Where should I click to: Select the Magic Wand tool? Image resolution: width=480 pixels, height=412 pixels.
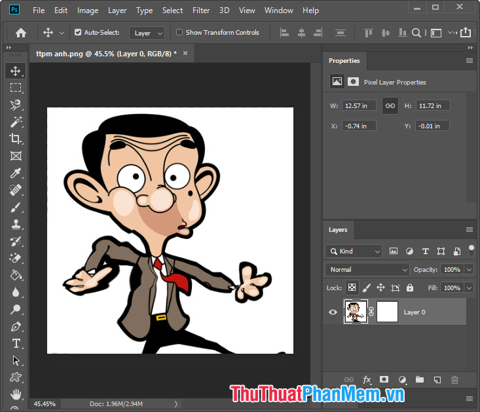point(15,122)
